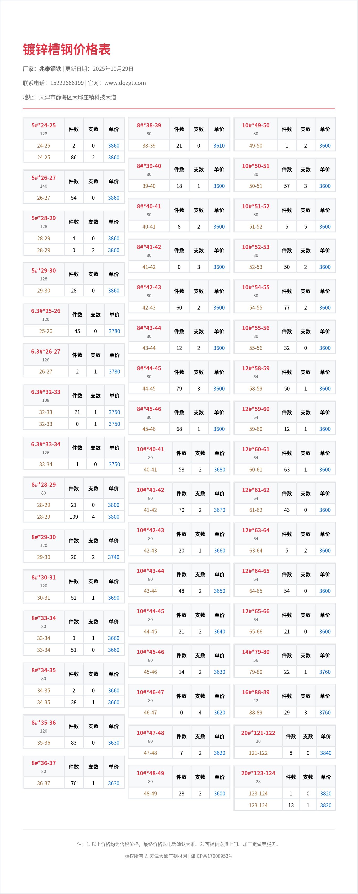Click the 3610 price for 8#*38-39

tap(219, 146)
